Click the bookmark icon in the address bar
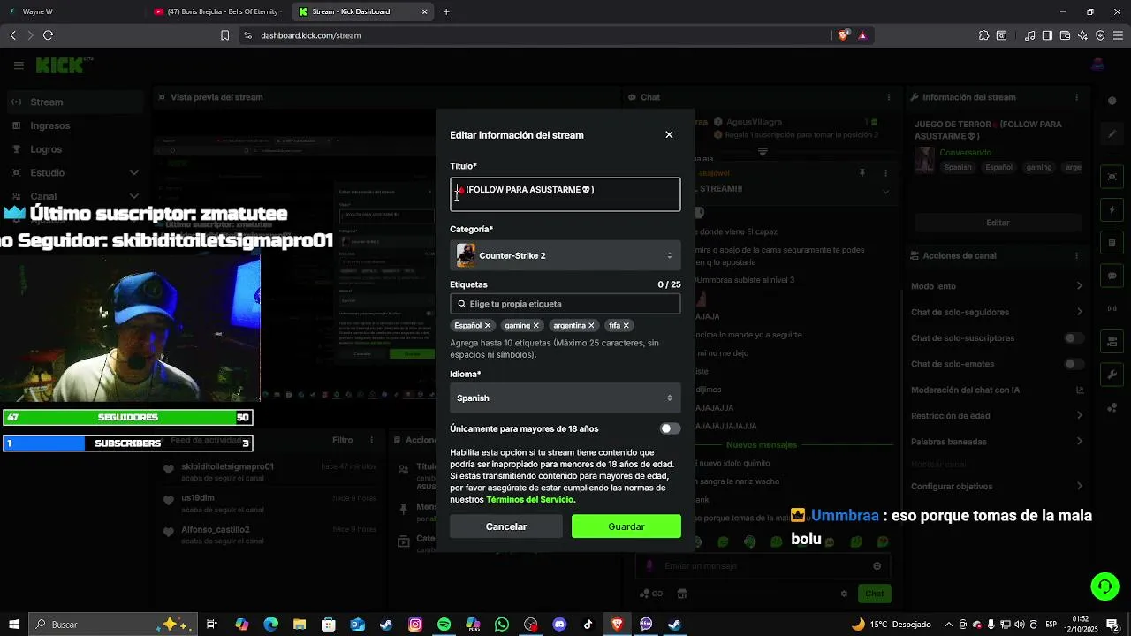The image size is (1131, 636). (224, 35)
